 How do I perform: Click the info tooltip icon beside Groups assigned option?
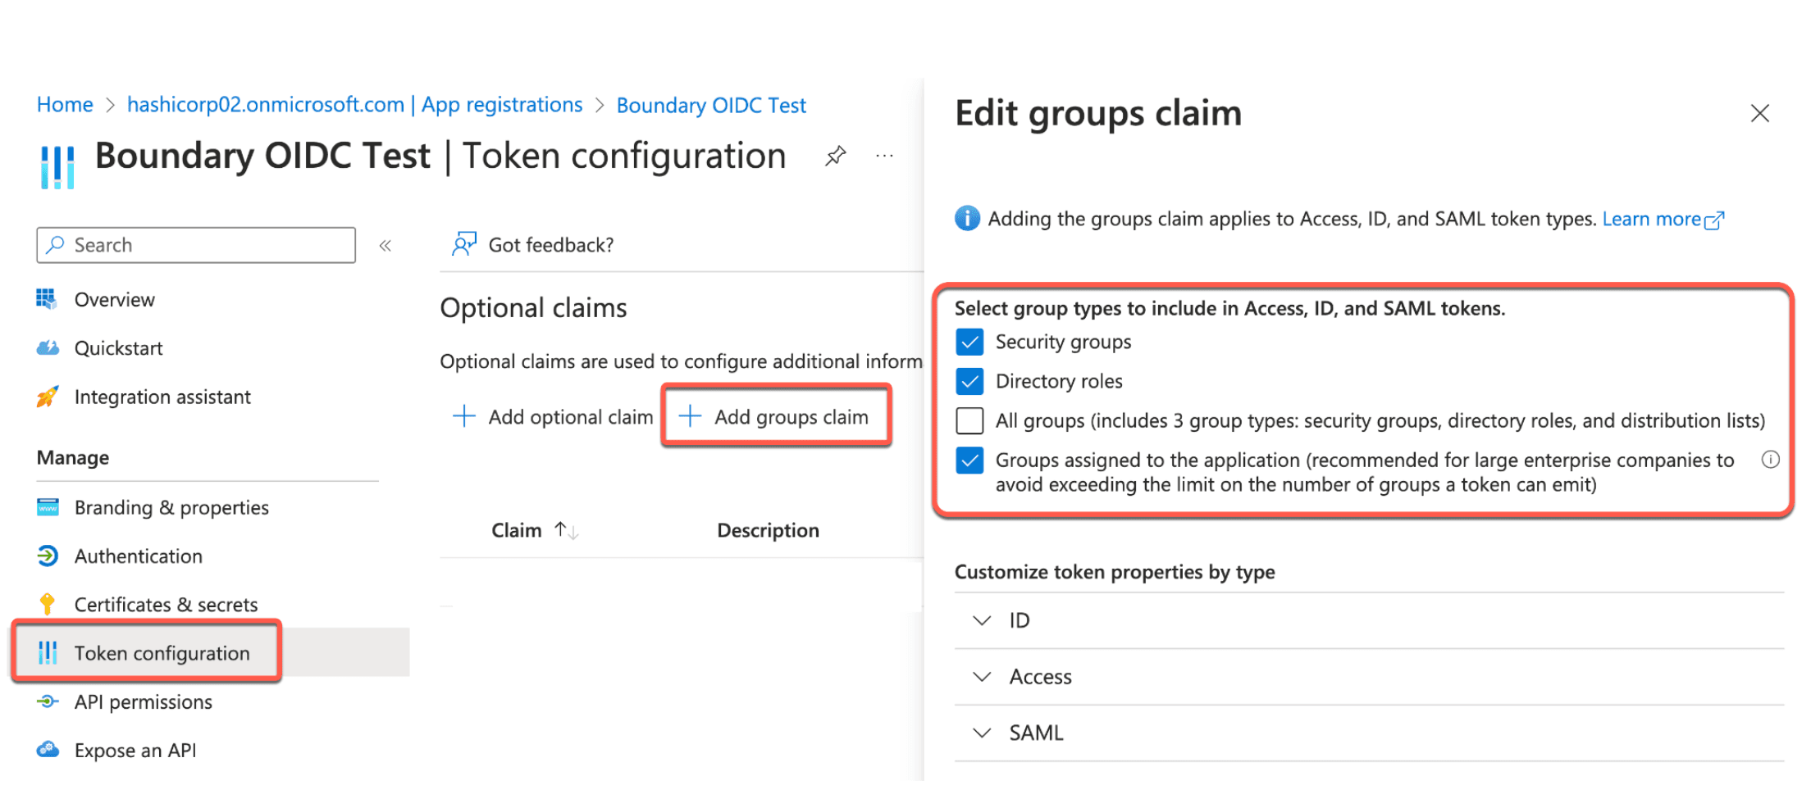click(x=1770, y=460)
